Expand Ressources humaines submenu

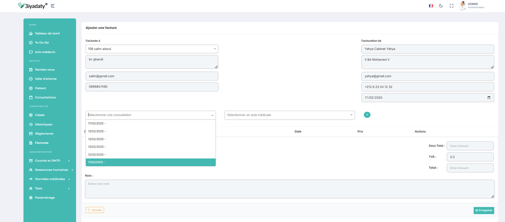pos(51,170)
